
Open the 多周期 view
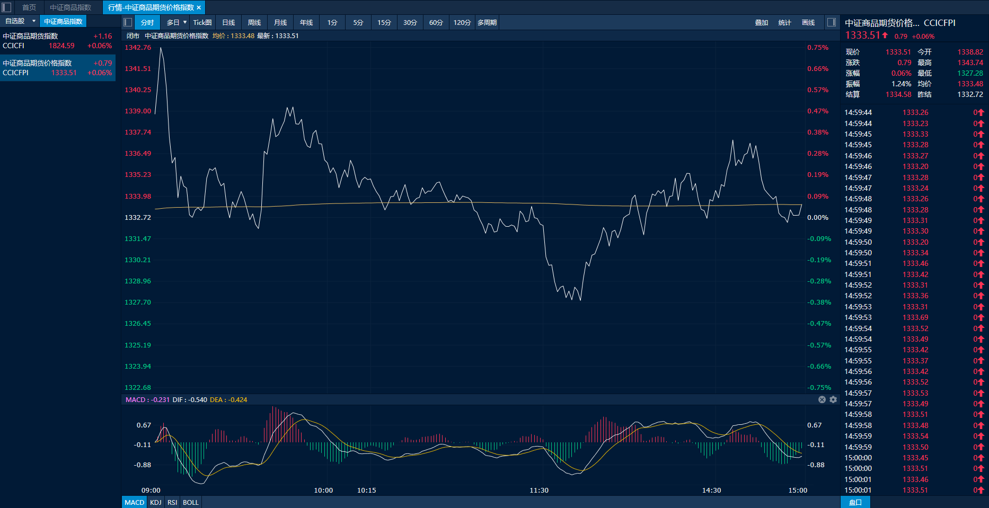point(487,22)
